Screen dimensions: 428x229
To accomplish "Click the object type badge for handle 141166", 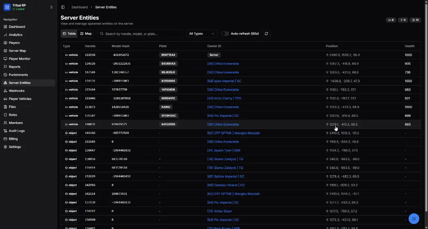I will 71,133.
